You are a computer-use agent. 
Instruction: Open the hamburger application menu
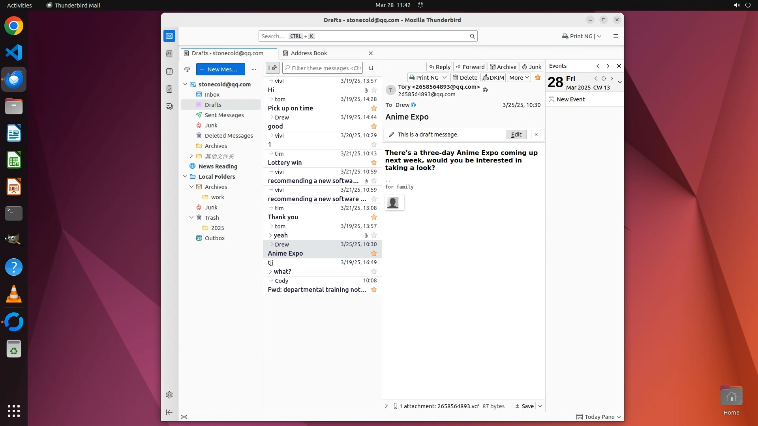616,36
